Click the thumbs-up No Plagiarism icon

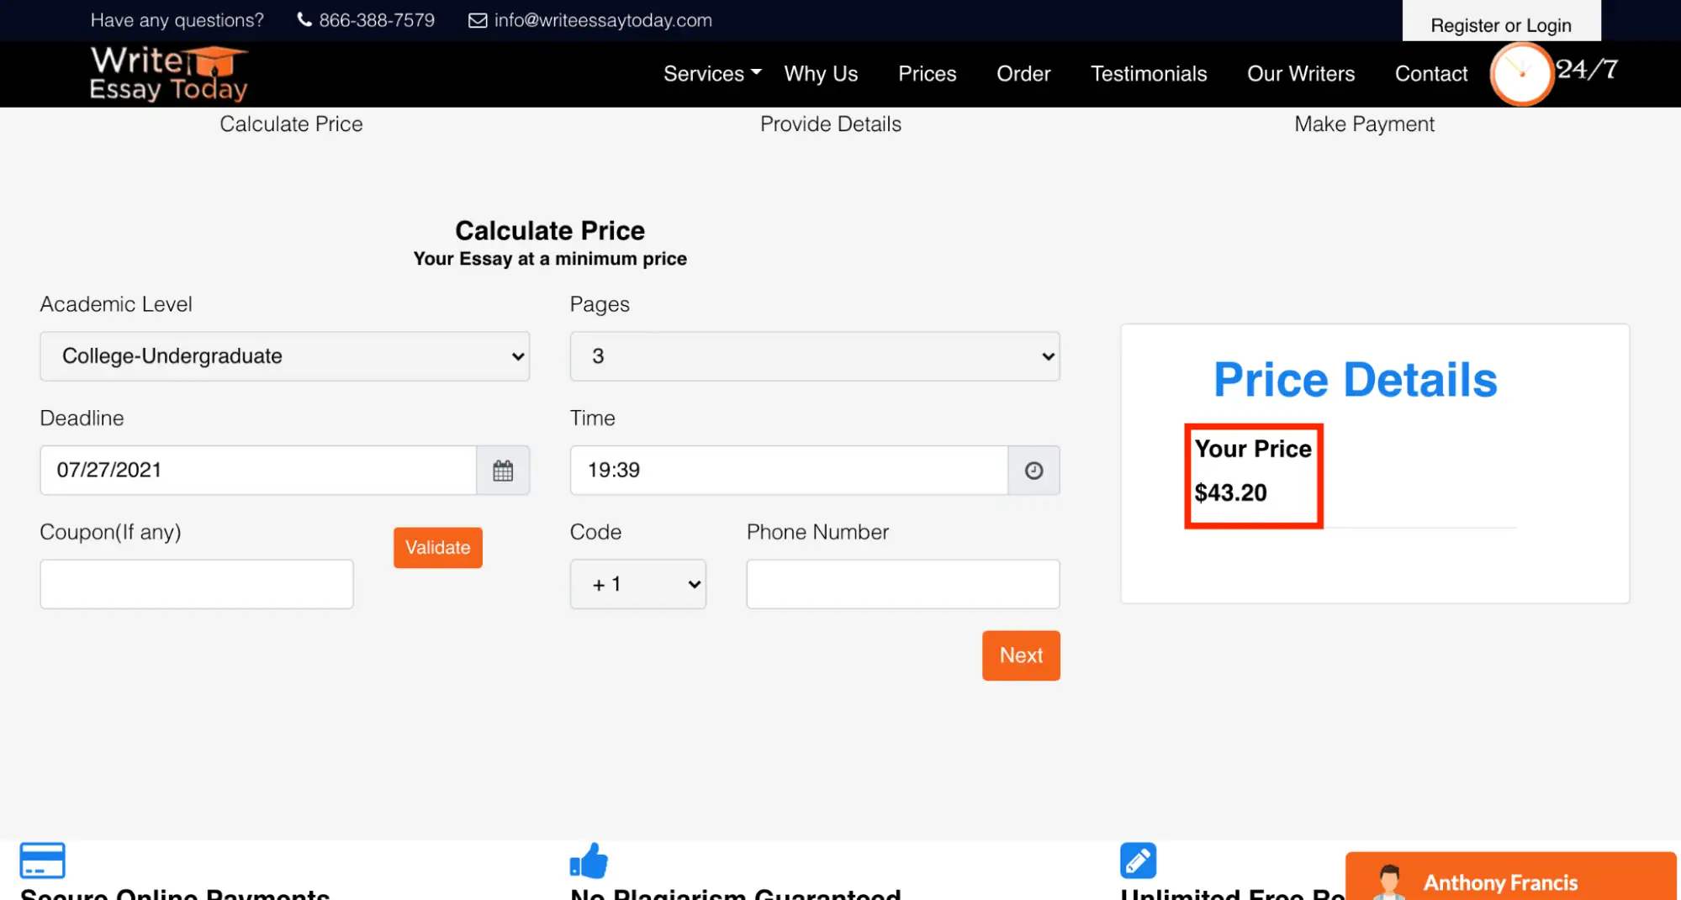click(x=589, y=859)
